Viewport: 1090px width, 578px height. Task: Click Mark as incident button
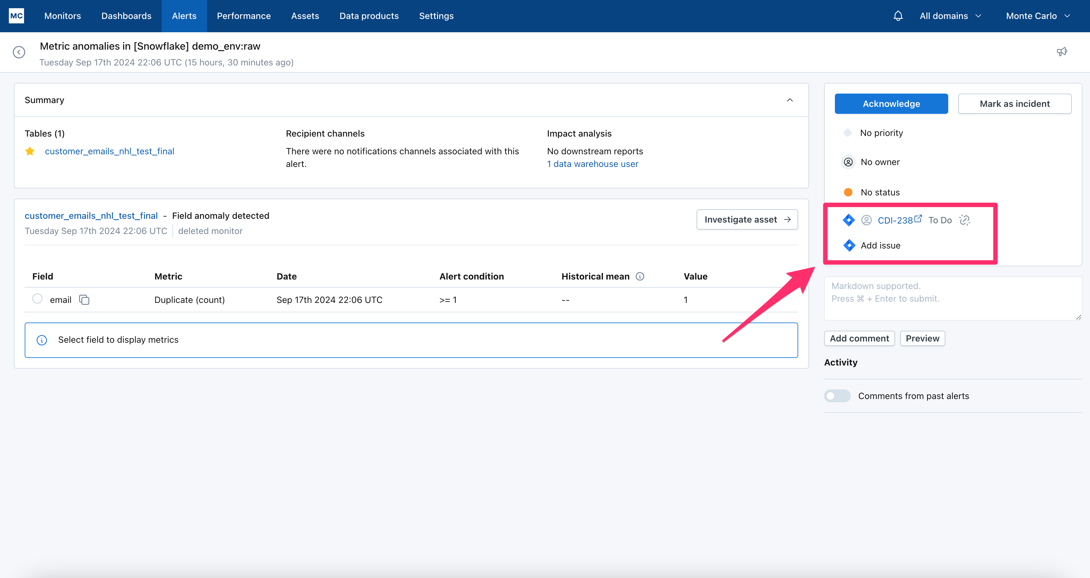point(1014,103)
